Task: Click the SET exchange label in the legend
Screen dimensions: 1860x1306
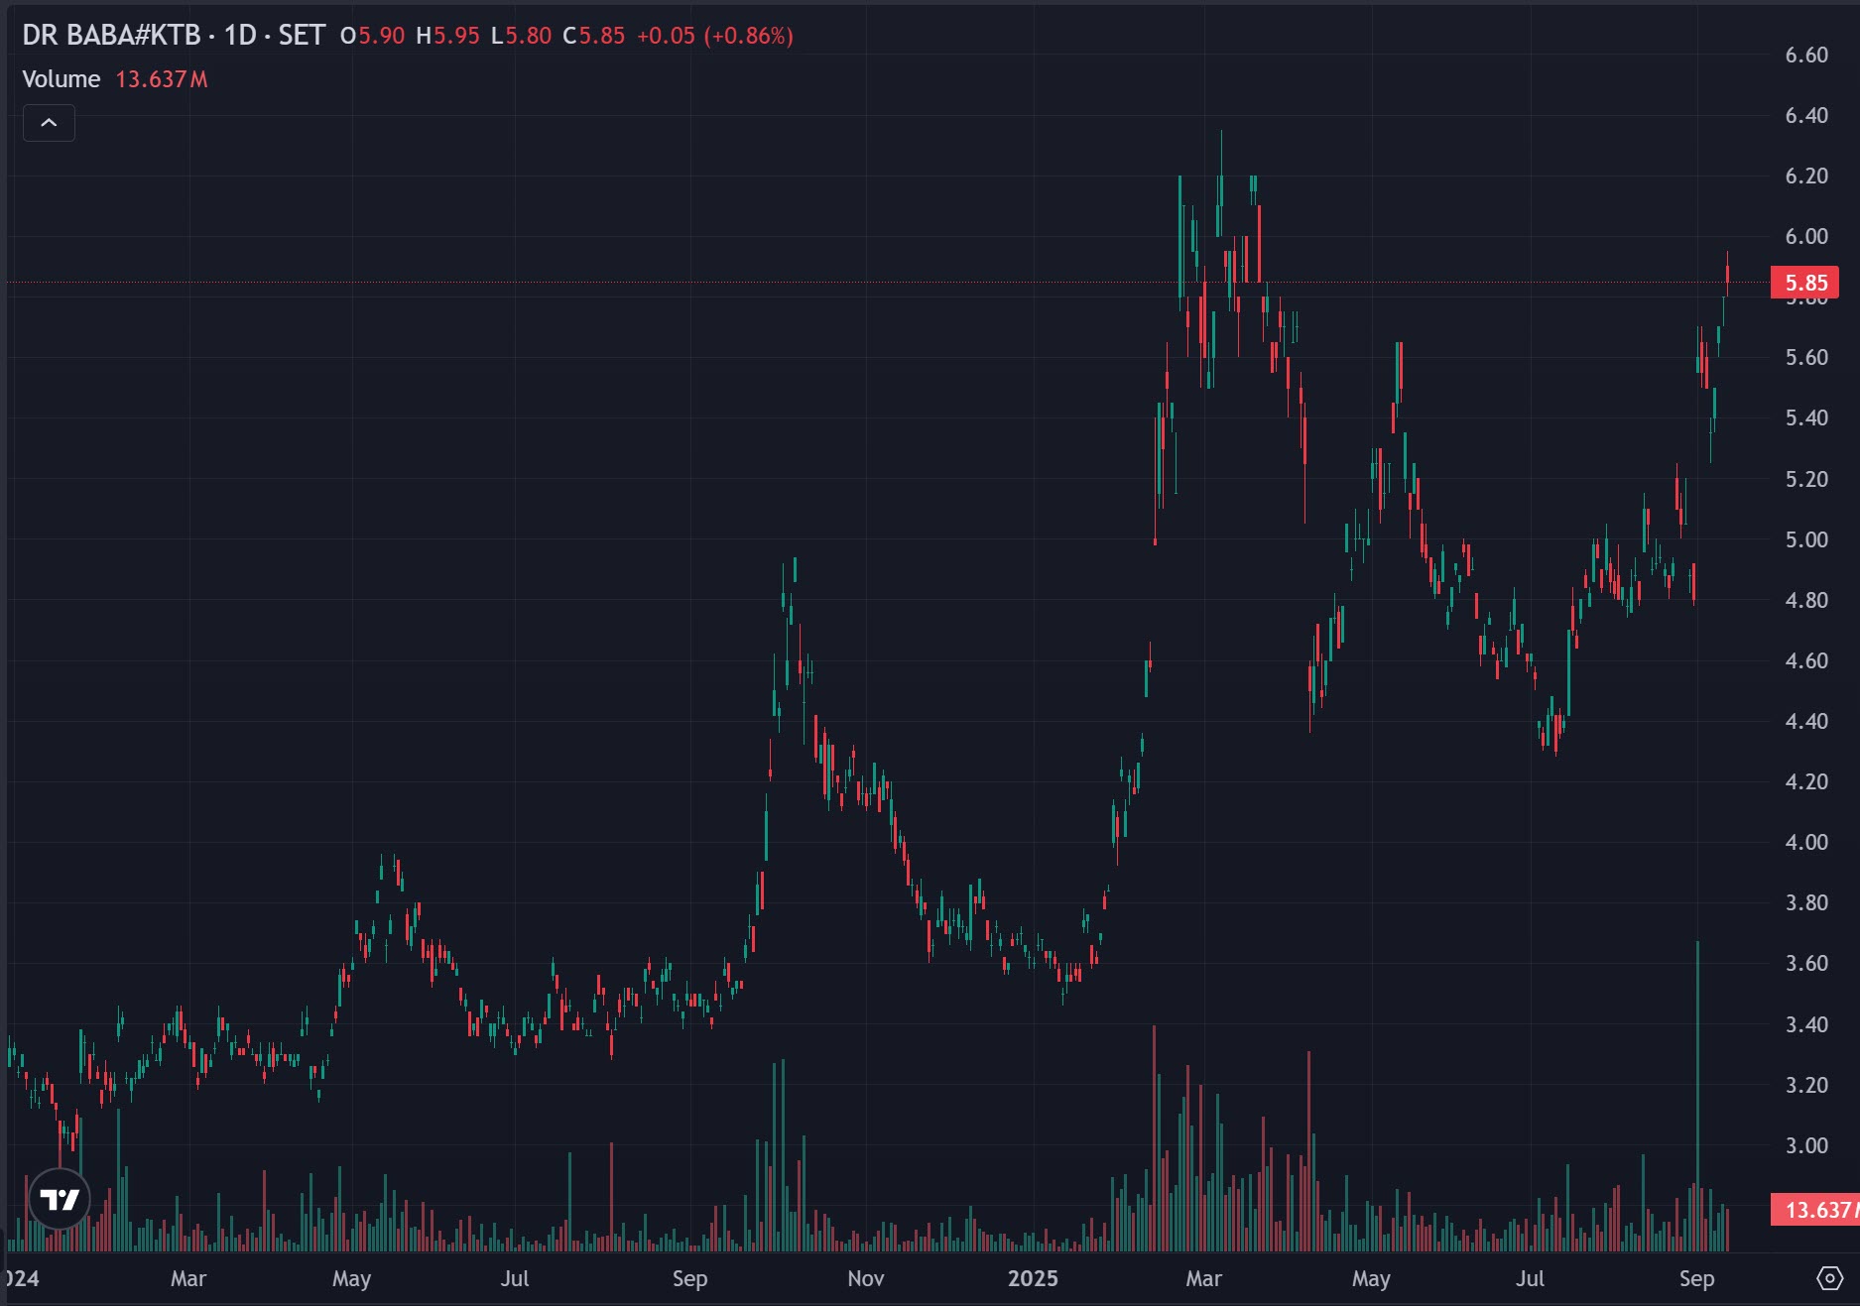Action: pos(302,36)
